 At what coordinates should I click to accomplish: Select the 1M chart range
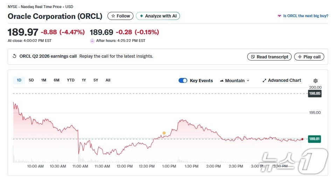tap(43, 80)
